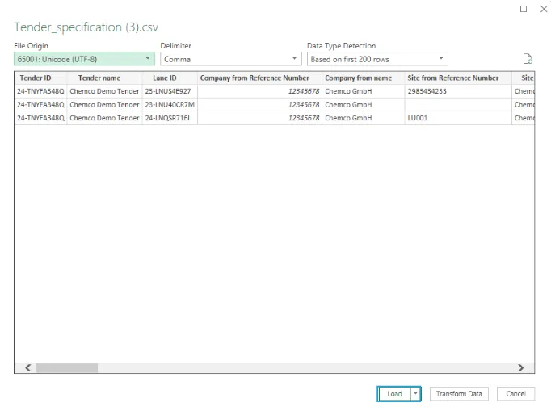Select Company from Reference Number header
The height and width of the screenshot is (411, 551).
(x=259, y=78)
